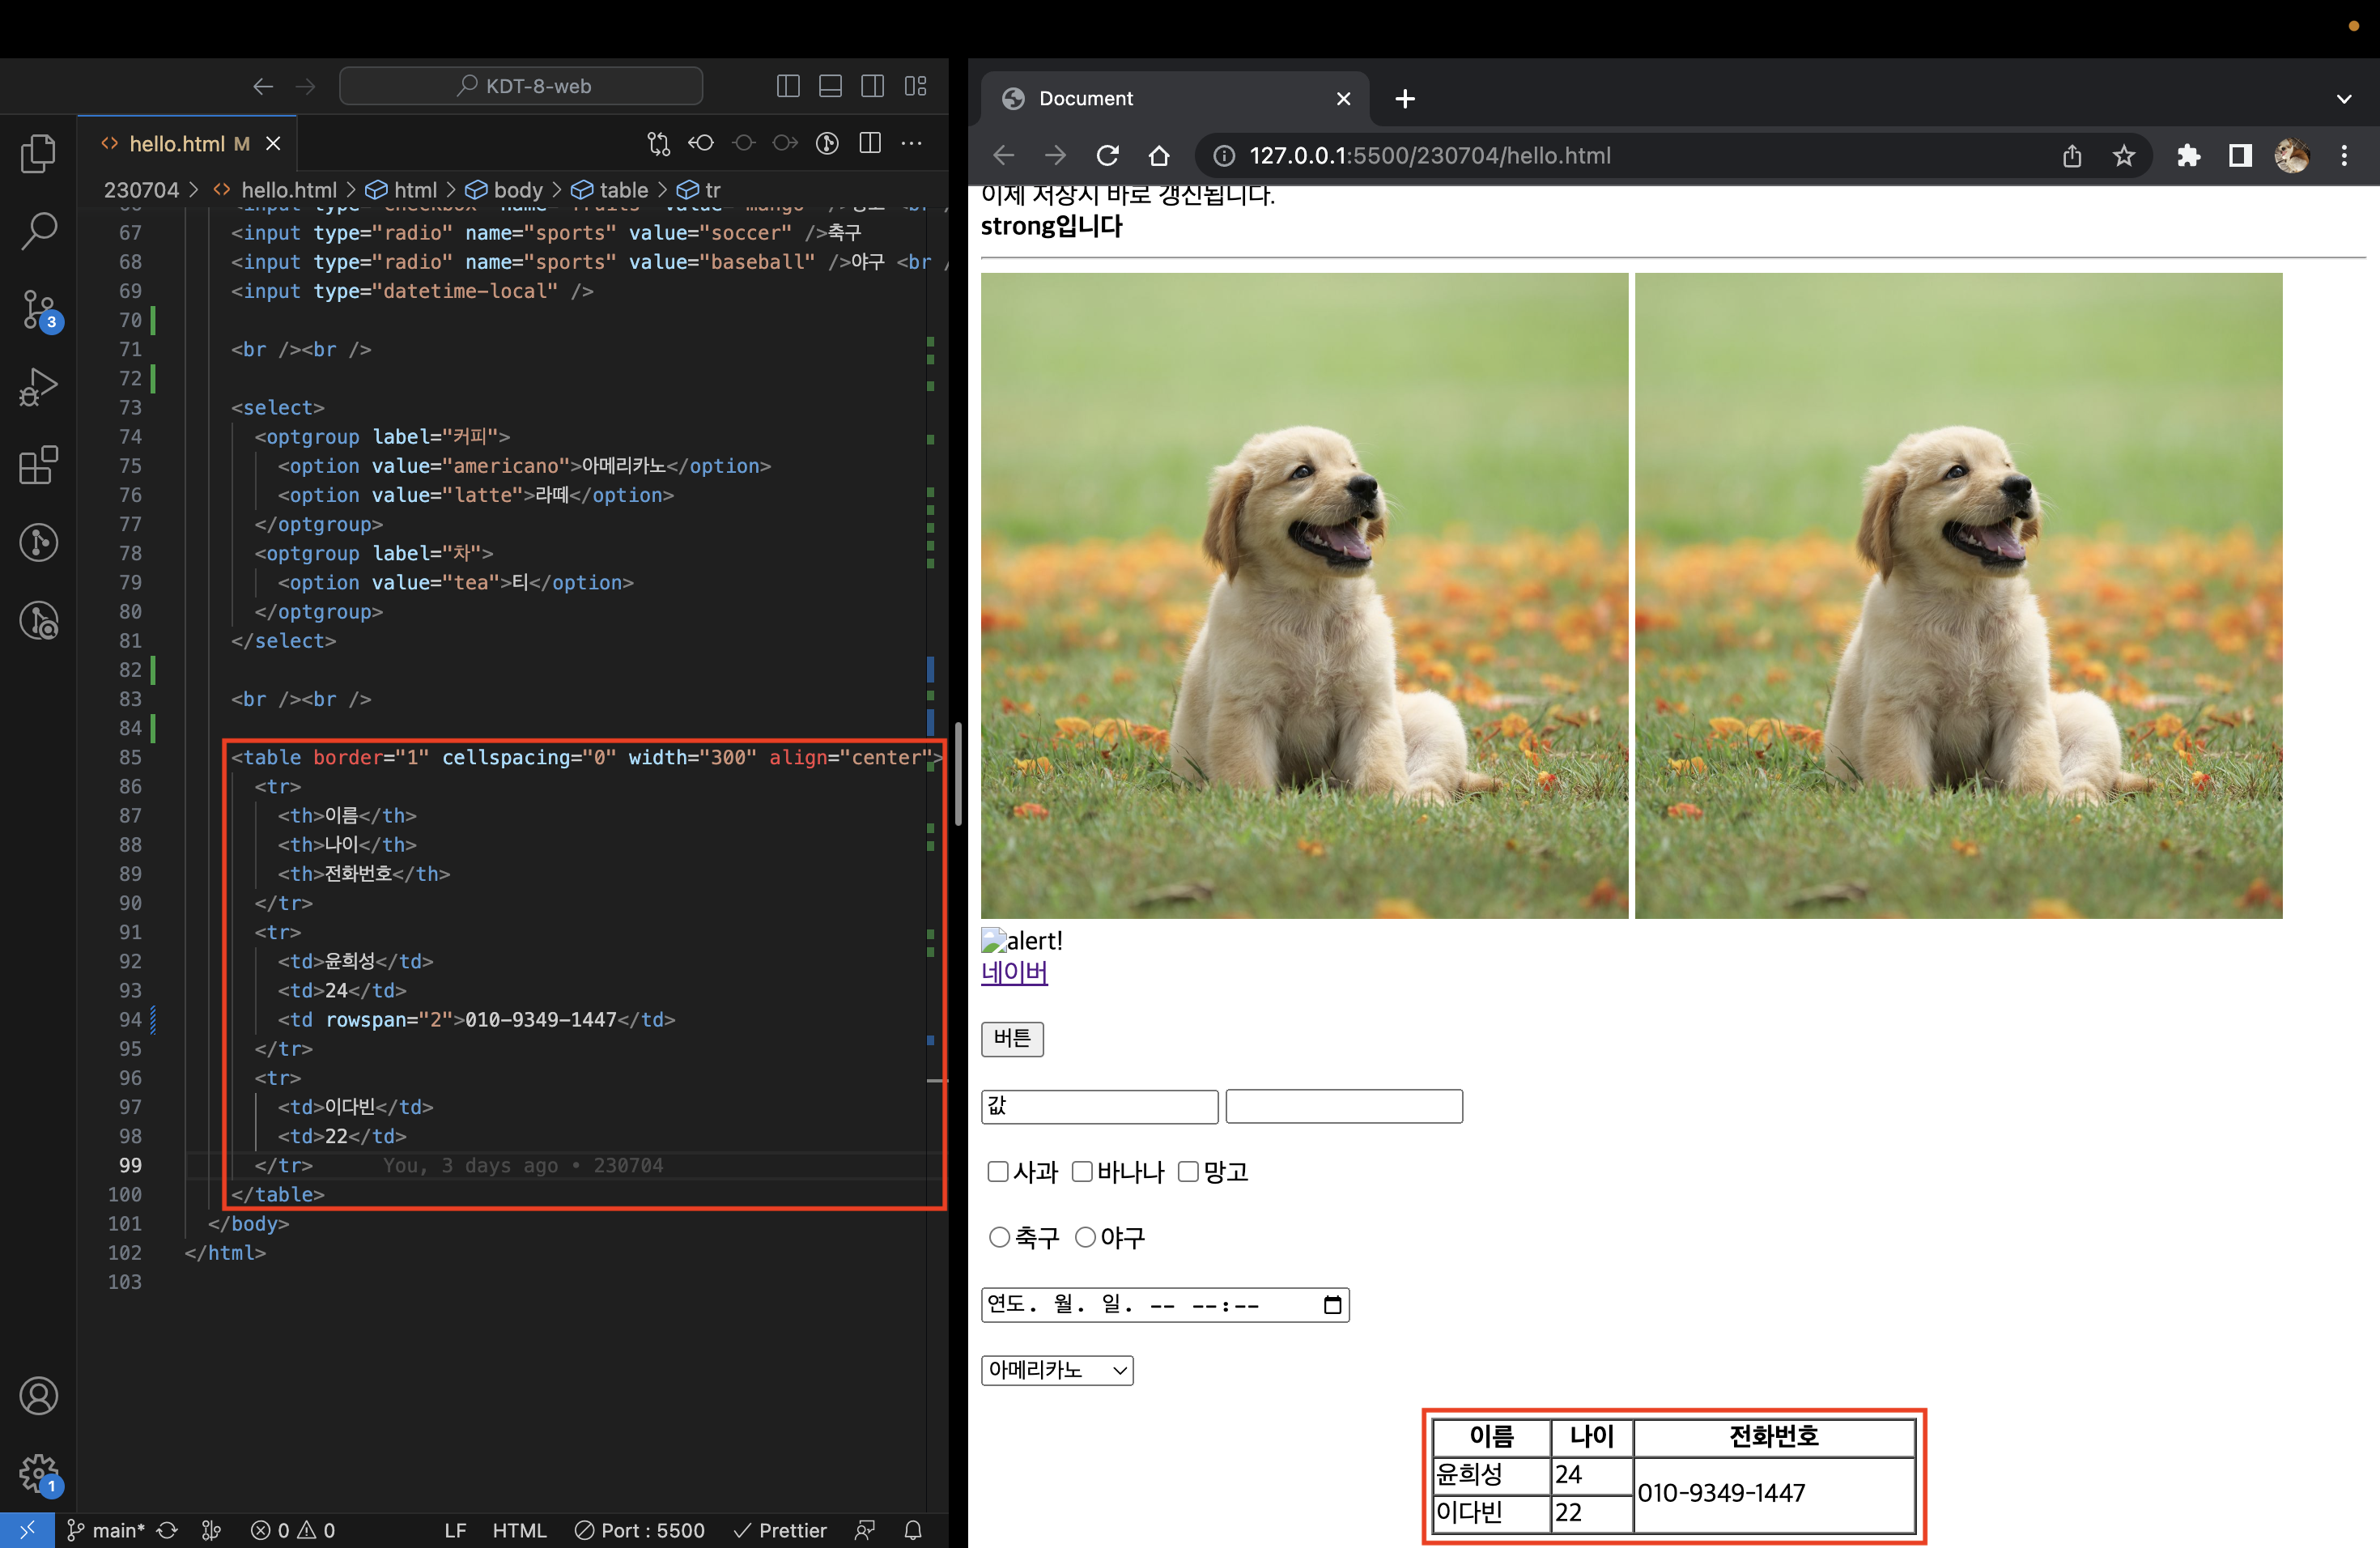This screenshot has height=1548, width=2380.
Task: Open the Extensions view
Action: tap(38, 465)
